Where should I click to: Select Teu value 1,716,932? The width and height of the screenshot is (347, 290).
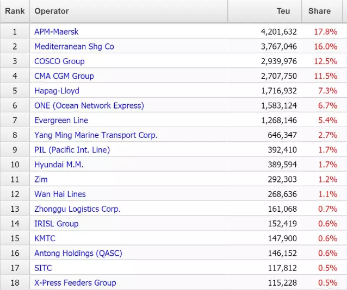(x=278, y=91)
